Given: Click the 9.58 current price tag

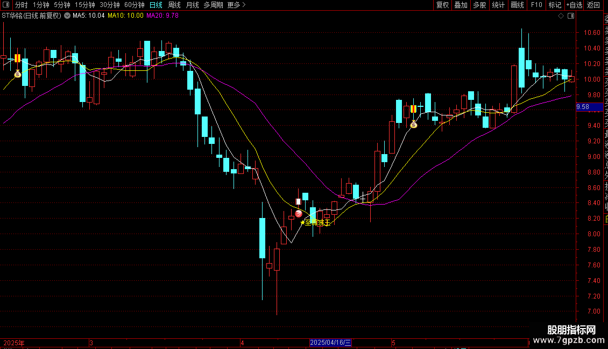Looking at the screenshot, I should point(589,107).
